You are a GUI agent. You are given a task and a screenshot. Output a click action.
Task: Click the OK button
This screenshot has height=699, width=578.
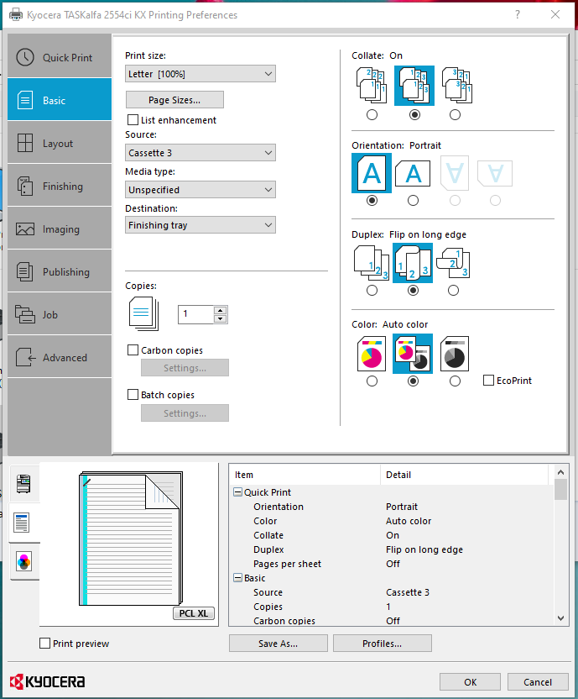point(471,681)
